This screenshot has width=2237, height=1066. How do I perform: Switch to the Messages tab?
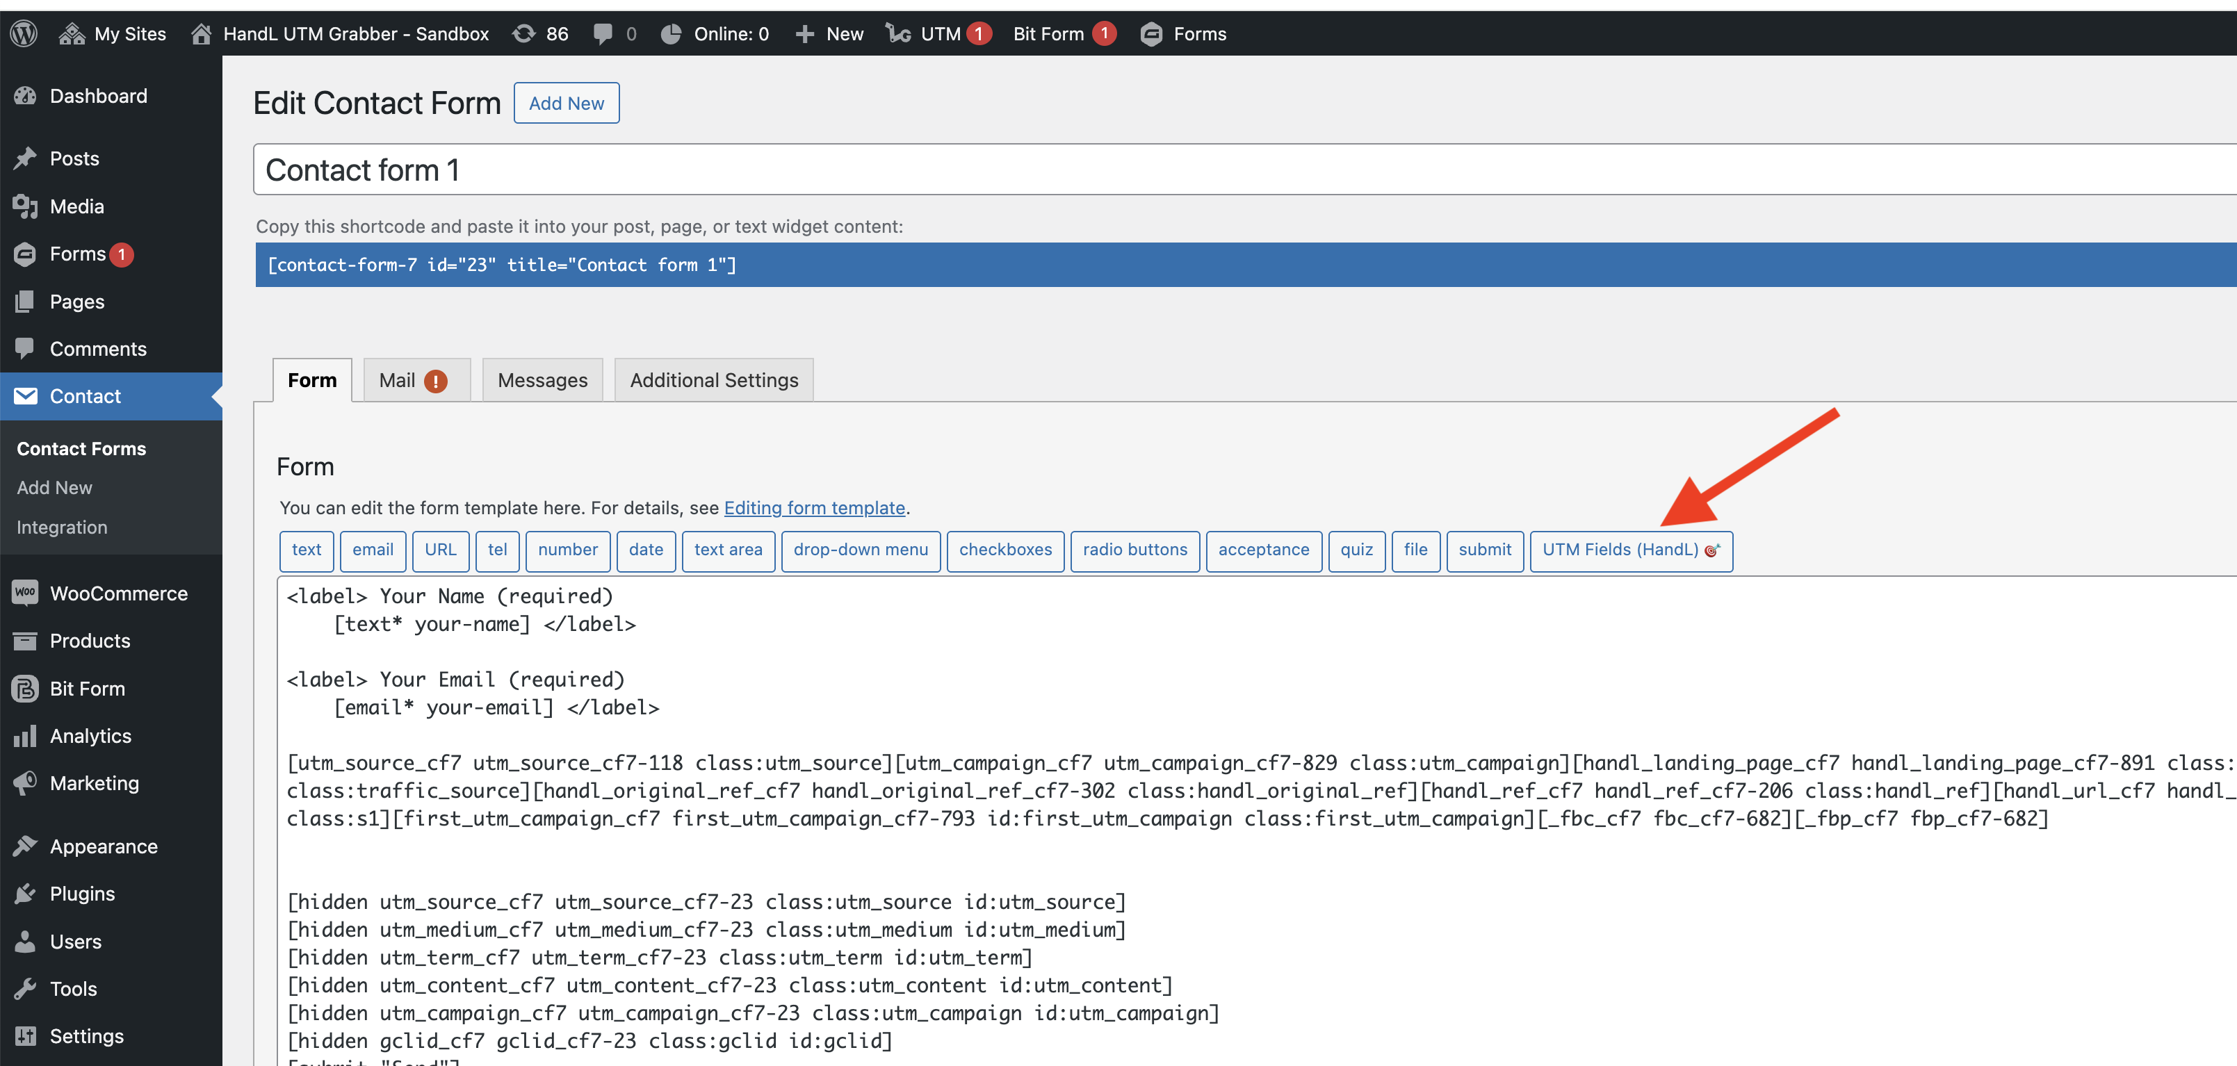[x=542, y=380]
